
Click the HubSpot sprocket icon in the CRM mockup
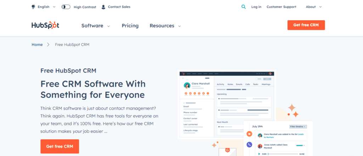(x=183, y=74)
